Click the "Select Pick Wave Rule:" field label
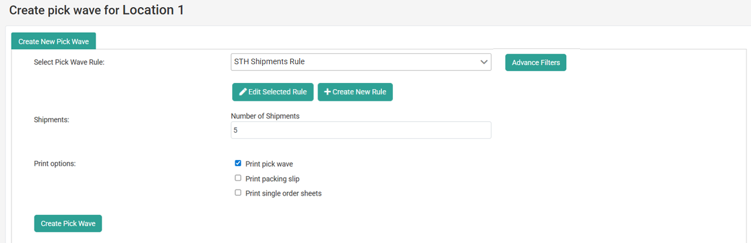Image resolution: width=751 pixels, height=243 pixels. click(69, 63)
